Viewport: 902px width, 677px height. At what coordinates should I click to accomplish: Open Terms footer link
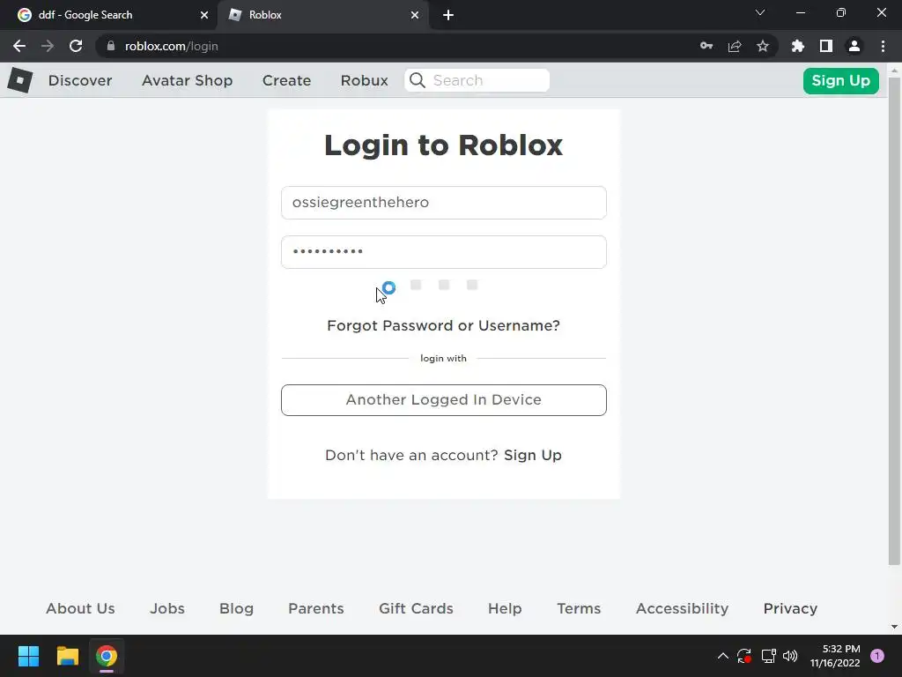coord(579,608)
